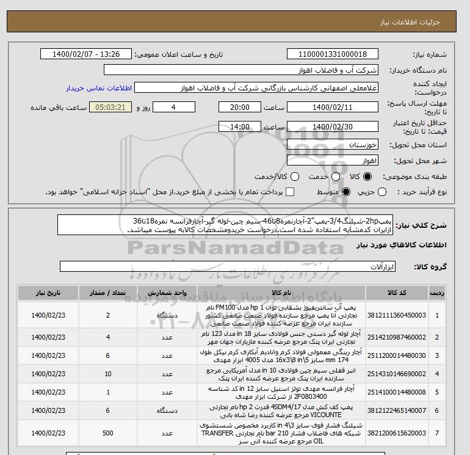This screenshot has width=470, height=455.
Task: Click product code 3812122465140007
Action: 397,410
